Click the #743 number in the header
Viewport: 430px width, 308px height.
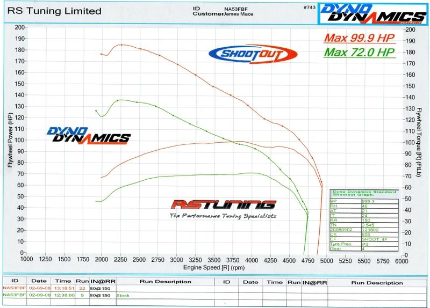309,8
